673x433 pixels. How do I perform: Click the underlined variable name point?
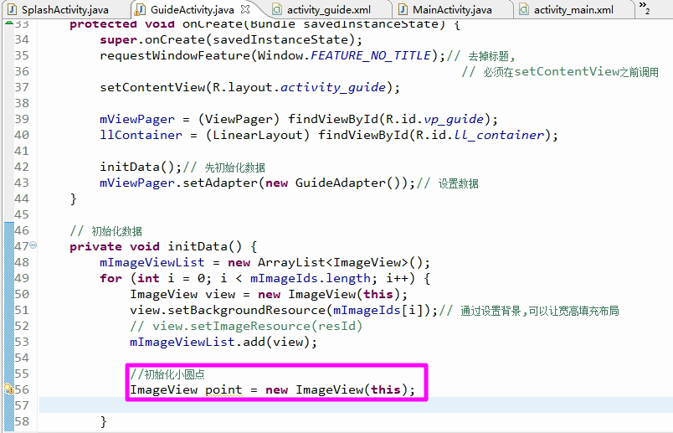(223, 390)
